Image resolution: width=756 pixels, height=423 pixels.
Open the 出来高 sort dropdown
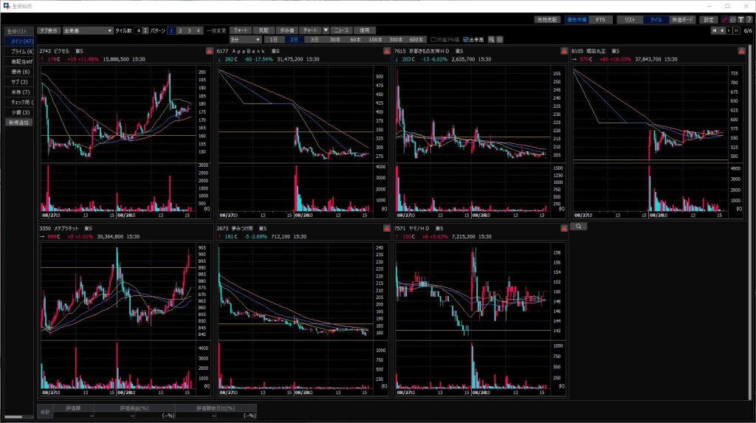(x=87, y=30)
